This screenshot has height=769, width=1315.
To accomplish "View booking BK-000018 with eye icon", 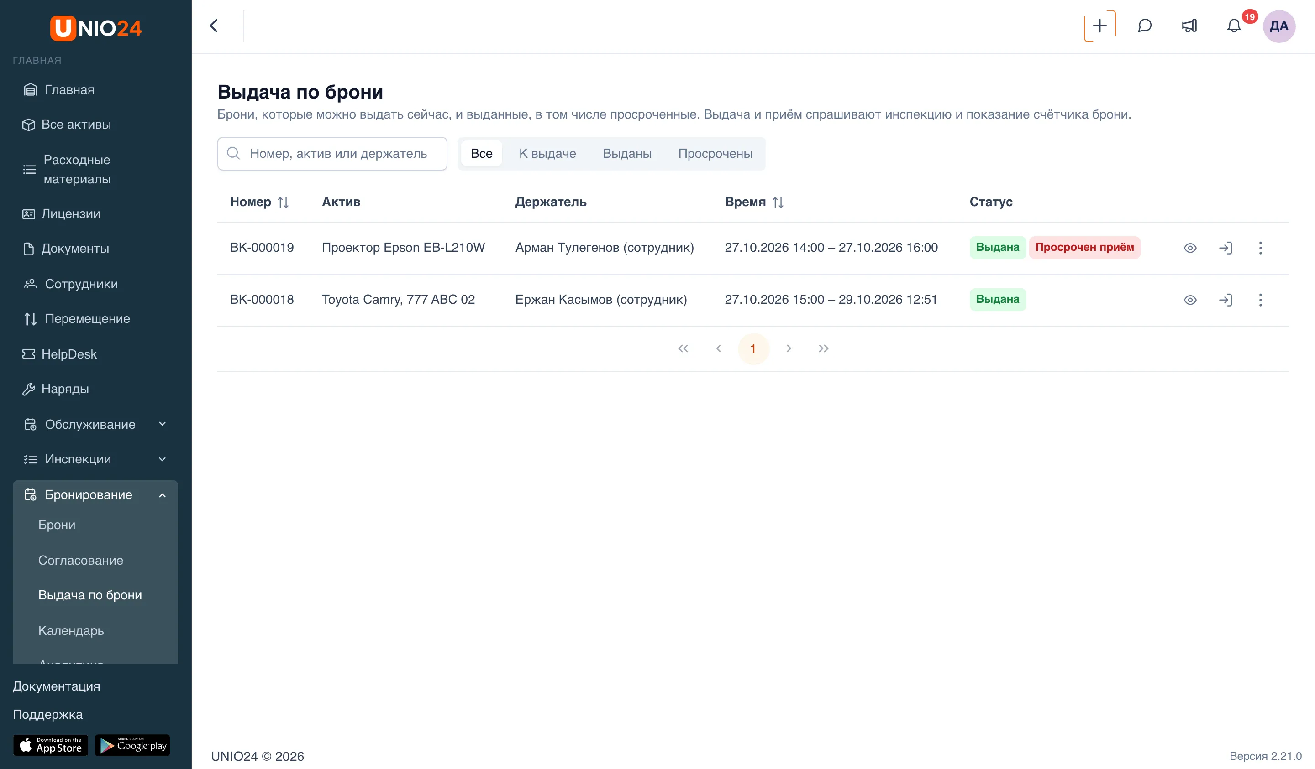I will pyautogui.click(x=1190, y=300).
